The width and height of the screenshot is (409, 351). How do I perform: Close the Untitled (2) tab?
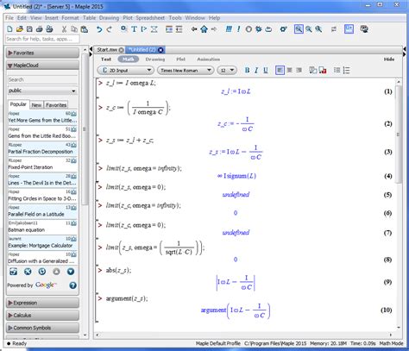point(160,50)
